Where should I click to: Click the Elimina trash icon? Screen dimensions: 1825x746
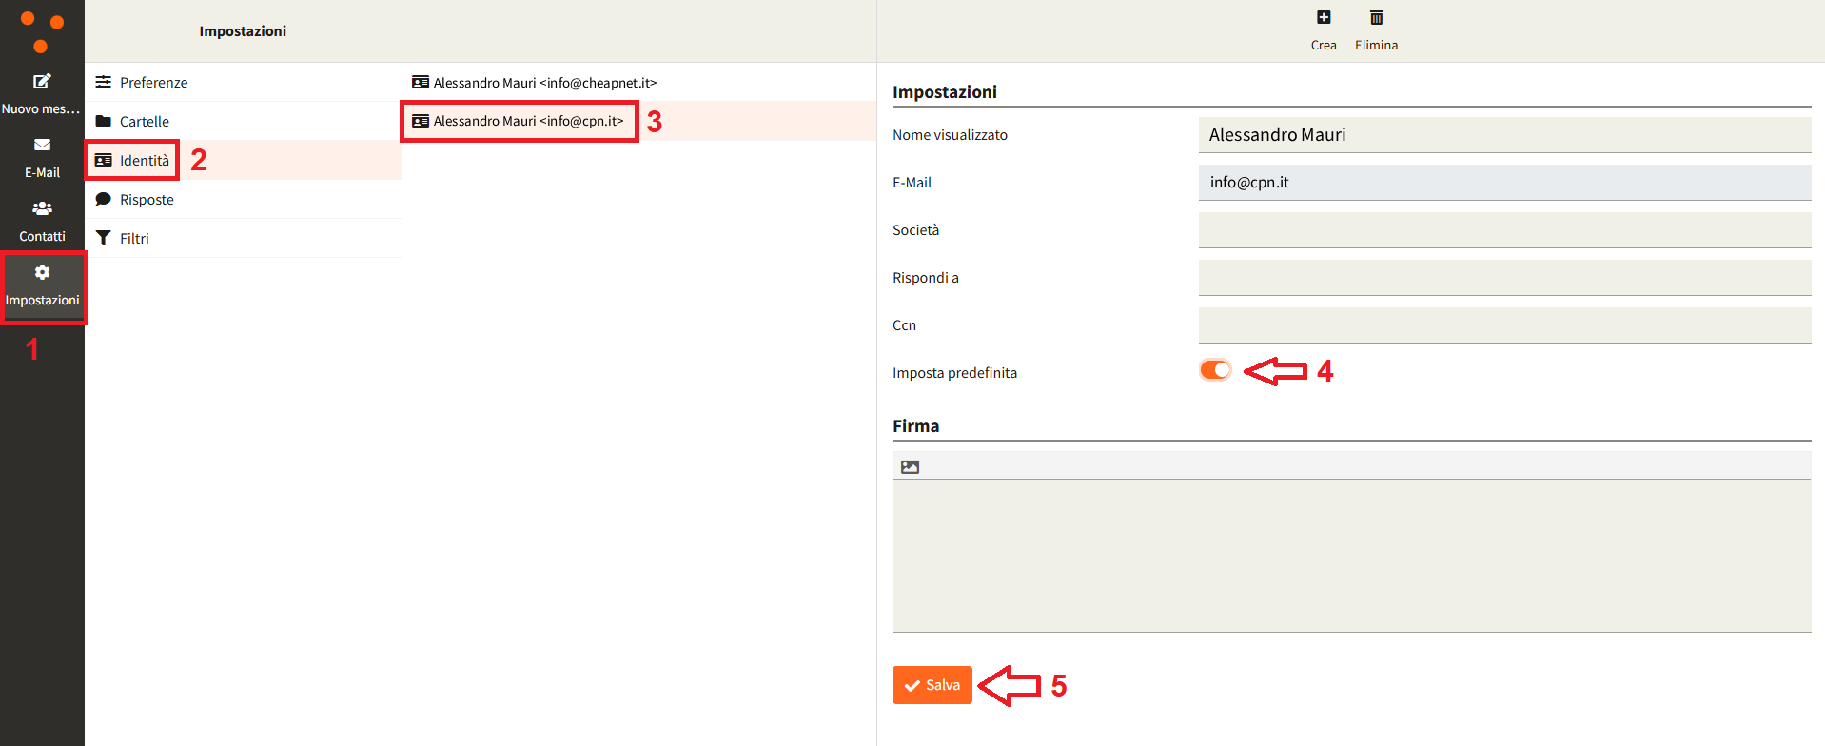1376,18
